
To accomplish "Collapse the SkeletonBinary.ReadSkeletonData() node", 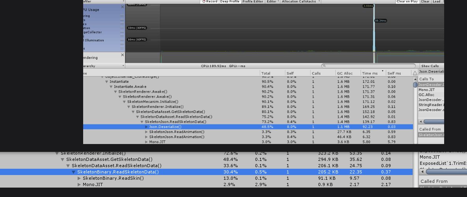I will tap(73, 172).
